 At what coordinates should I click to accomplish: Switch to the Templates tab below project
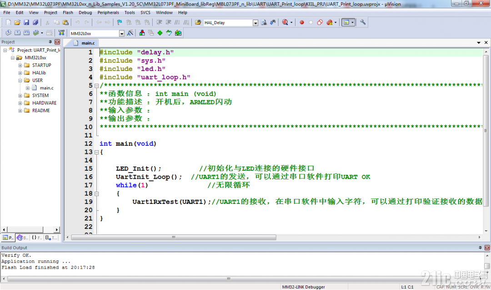click(51, 238)
